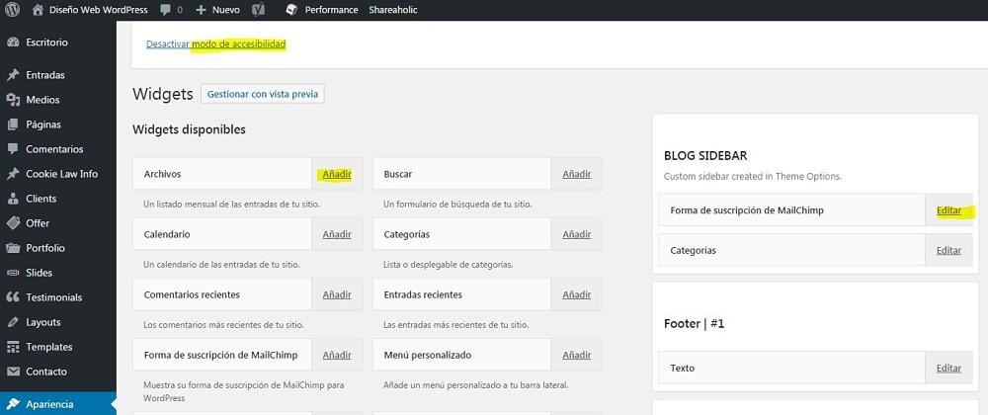Open the comments bubble icon in admin bar
Screen dimensions: 988x415
(x=165, y=10)
